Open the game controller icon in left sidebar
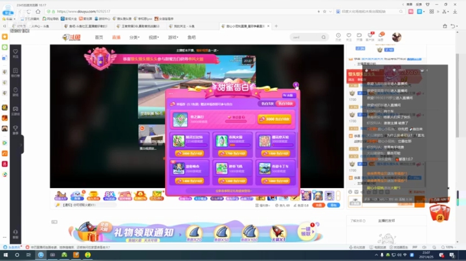466x261 pixels. click(x=16, y=110)
